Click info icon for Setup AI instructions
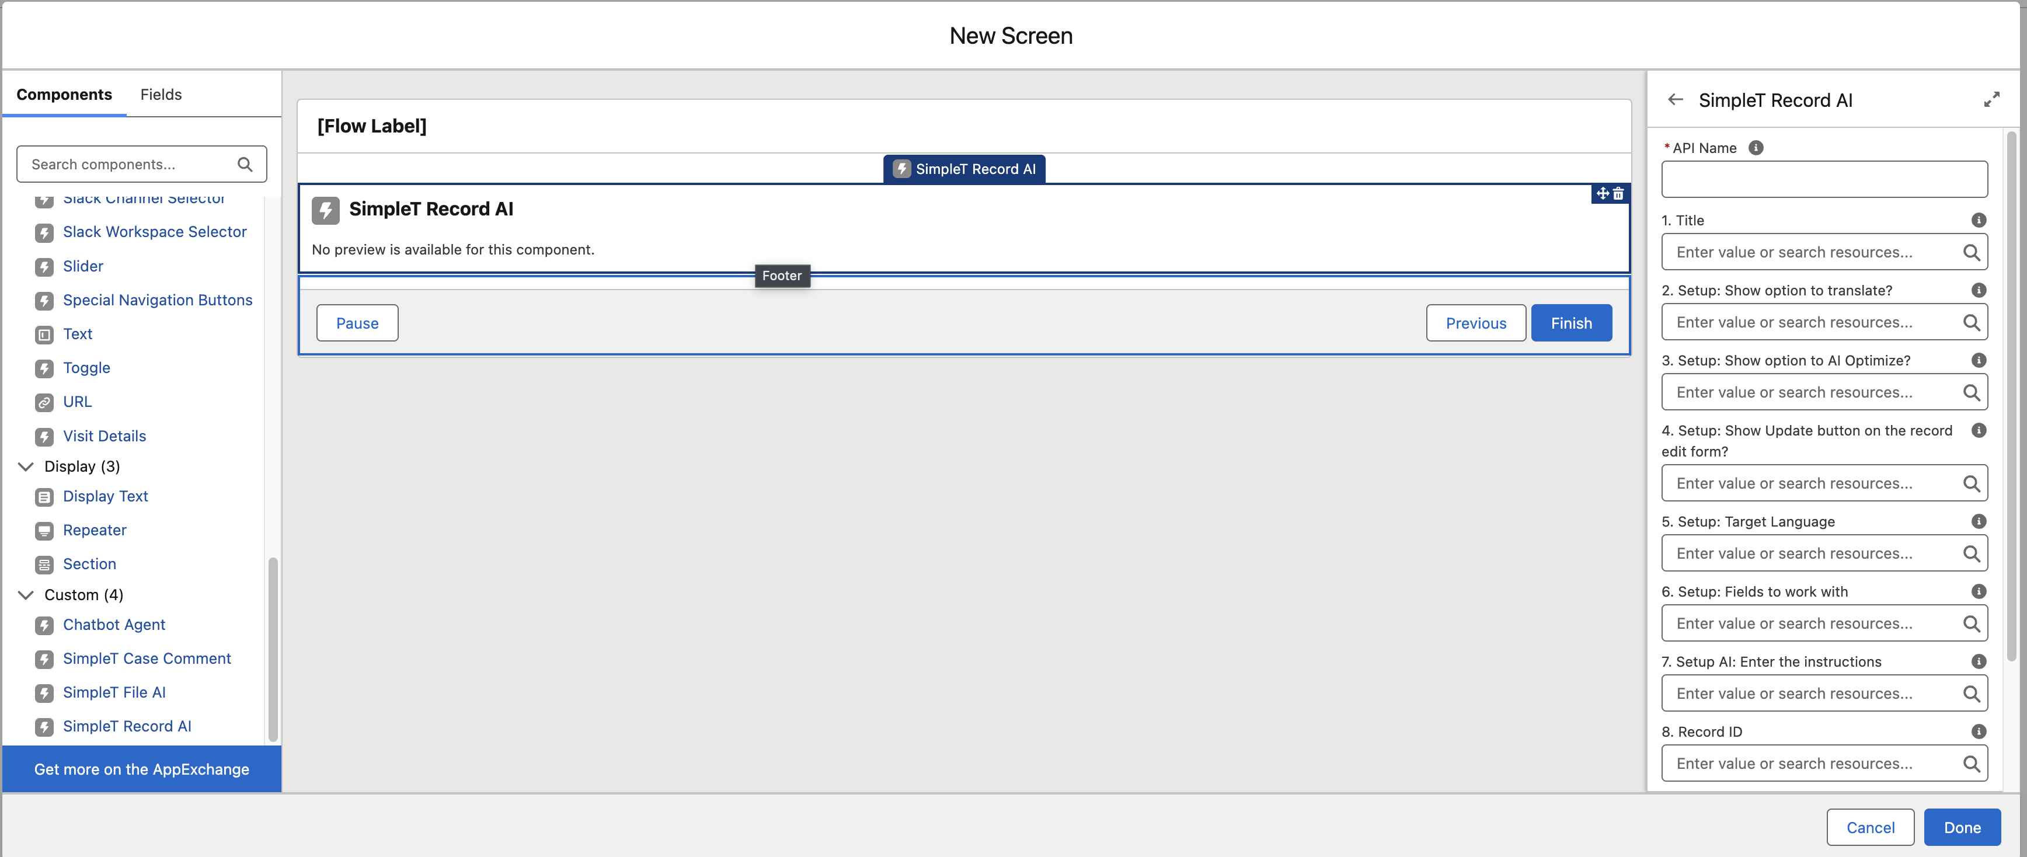This screenshot has width=2027, height=857. point(1978,662)
